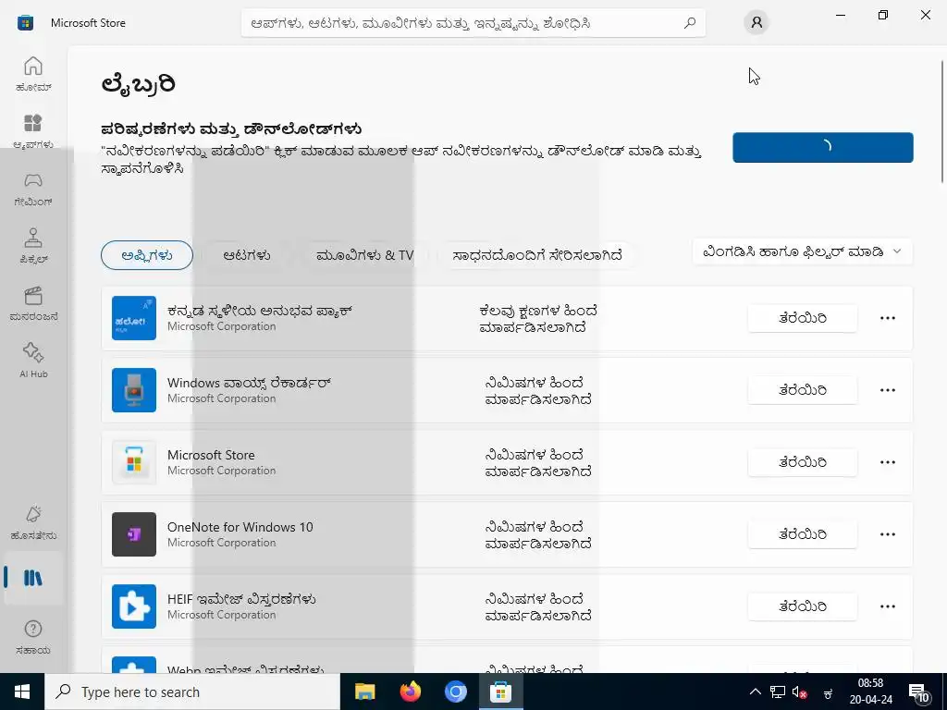Click the Microsoft Store app icon in the list
The width and height of the screenshot is (947, 710).
point(134,462)
